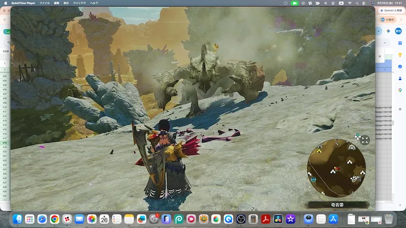This screenshot has height=228, width=406.
Task: Open Reminders from the Dock
Action: (117, 219)
